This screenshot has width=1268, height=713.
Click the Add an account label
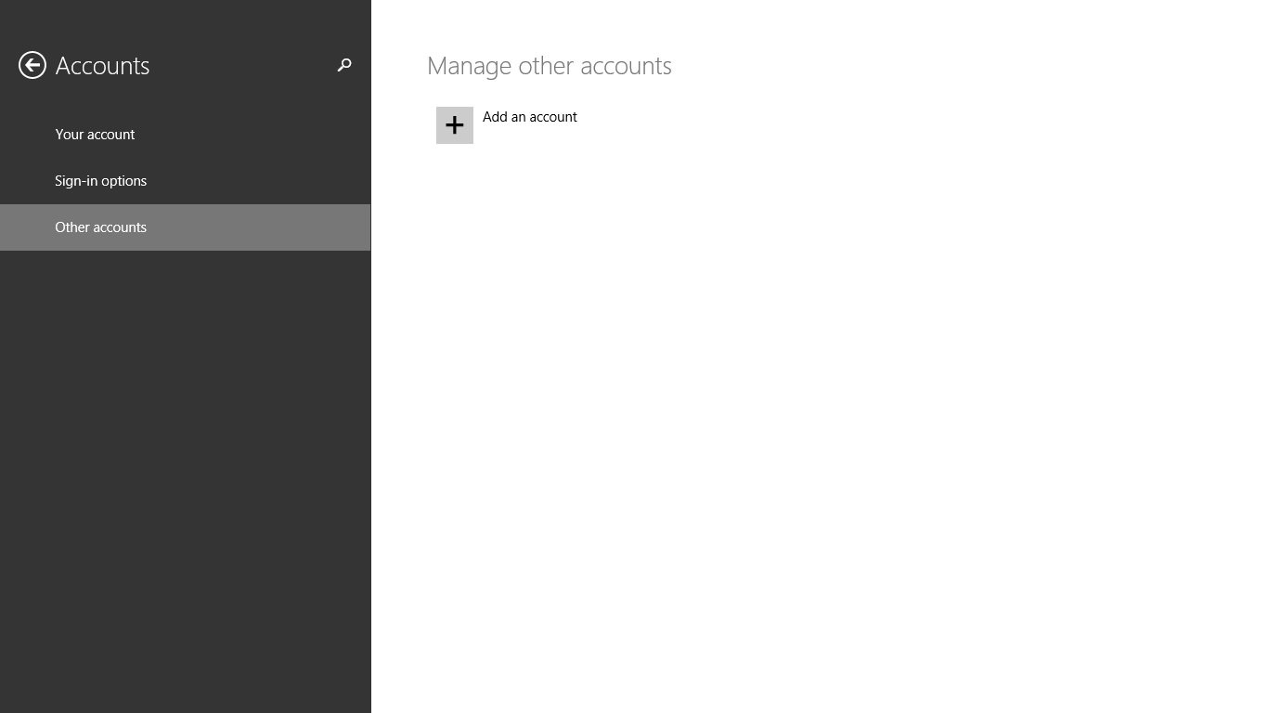(530, 117)
